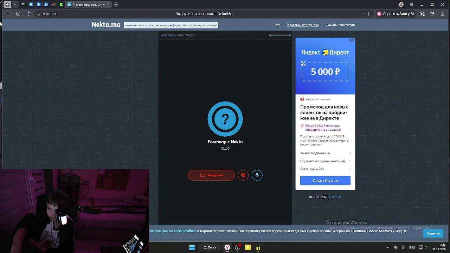The image size is (450, 253).
Task: Open the browser profile avatar
Action: (x=401, y=5)
